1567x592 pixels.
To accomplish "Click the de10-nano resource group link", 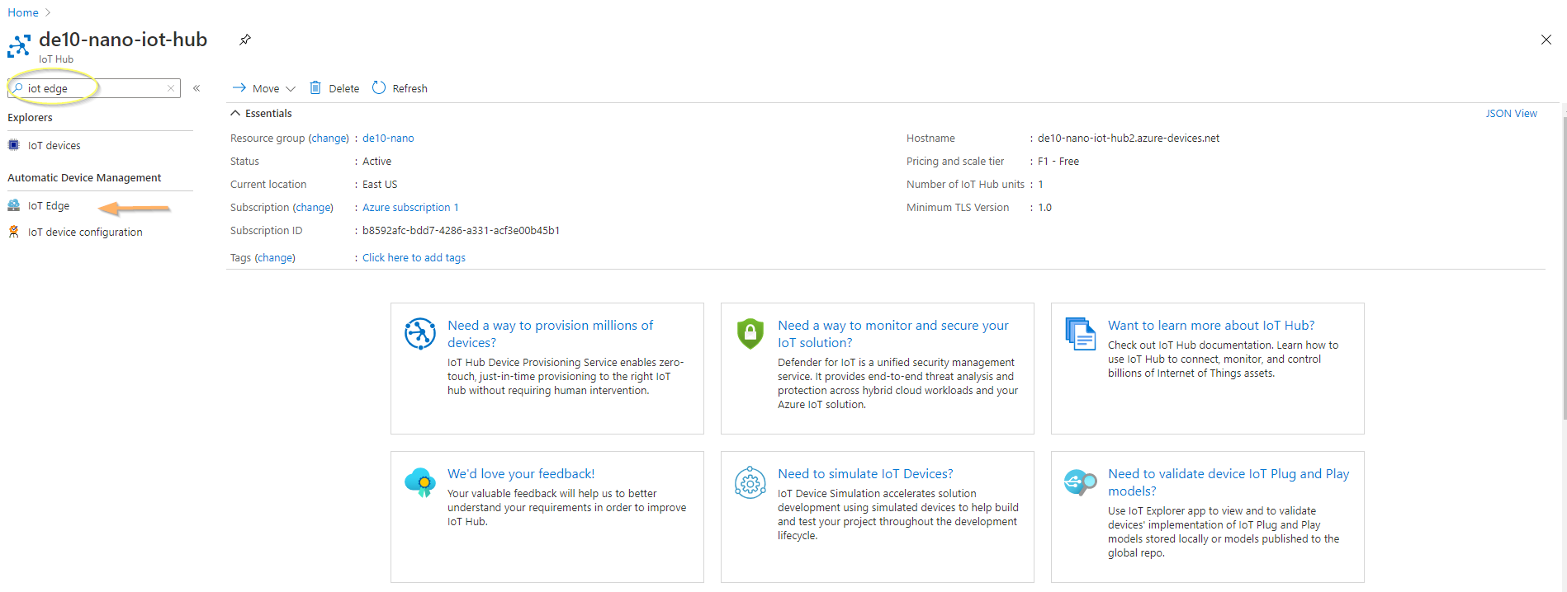I will (x=388, y=138).
